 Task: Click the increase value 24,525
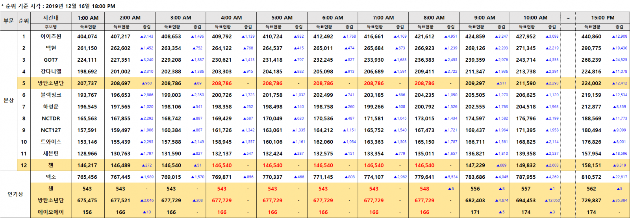(x=619, y=60)
